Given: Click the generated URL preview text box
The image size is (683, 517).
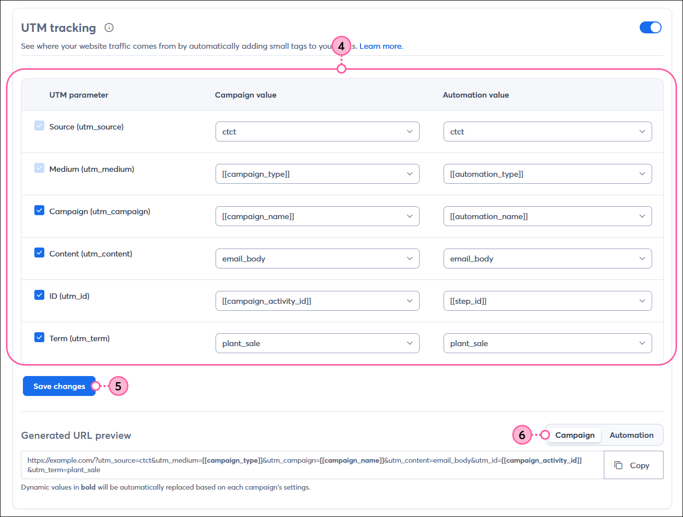Looking at the screenshot, I should point(312,465).
